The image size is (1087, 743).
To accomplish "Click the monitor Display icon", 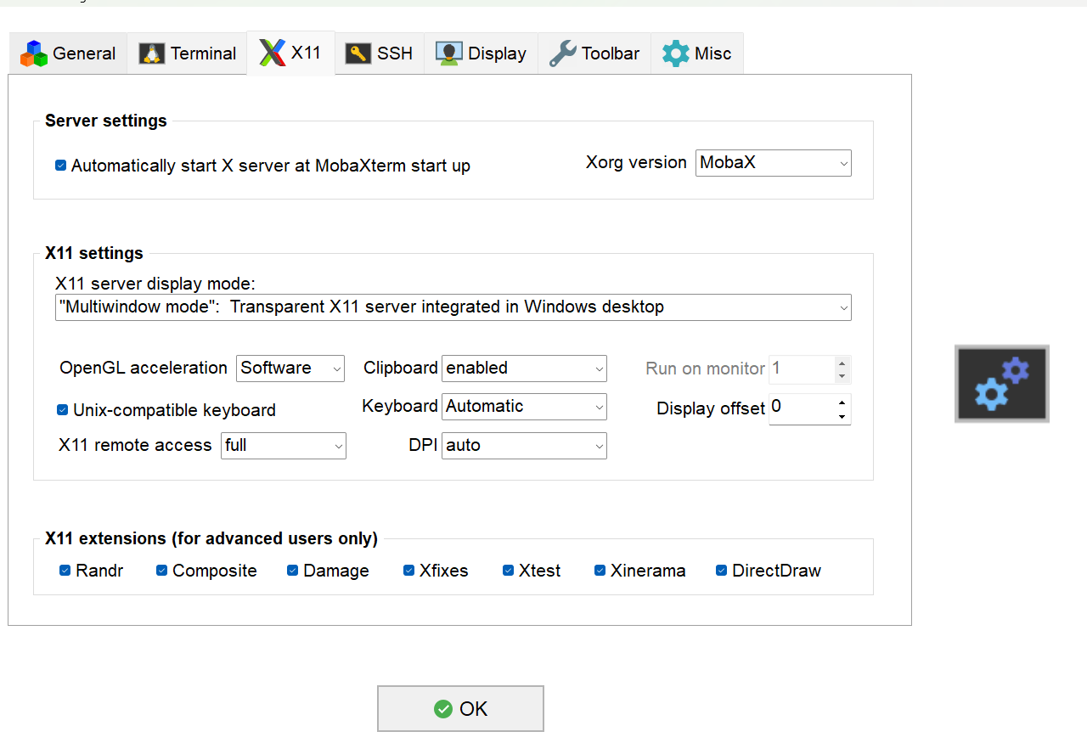I will point(449,53).
